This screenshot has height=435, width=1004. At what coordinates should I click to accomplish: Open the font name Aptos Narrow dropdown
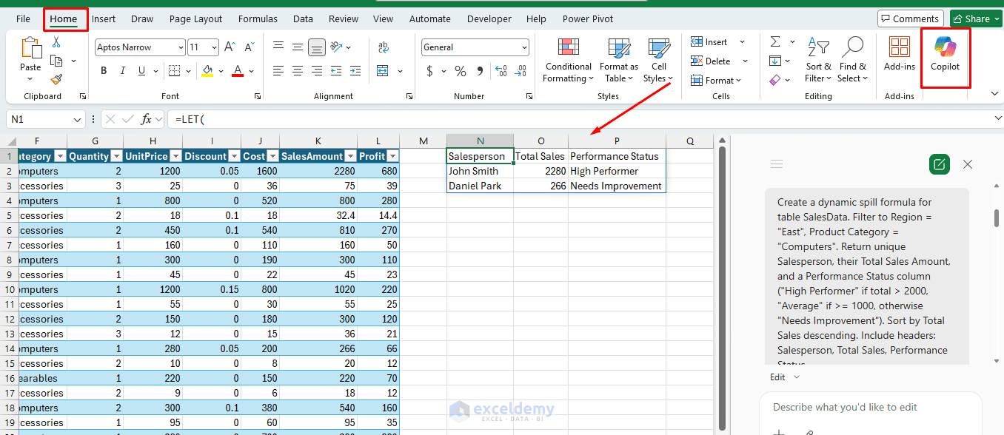click(x=181, y=47)
